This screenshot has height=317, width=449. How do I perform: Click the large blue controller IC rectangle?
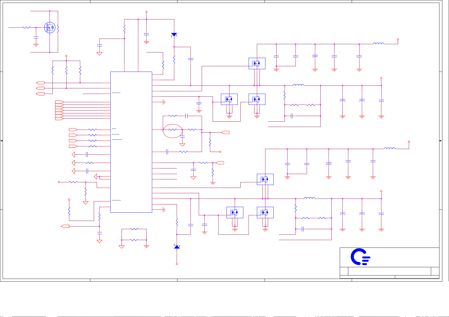click(x=131, y=142)
